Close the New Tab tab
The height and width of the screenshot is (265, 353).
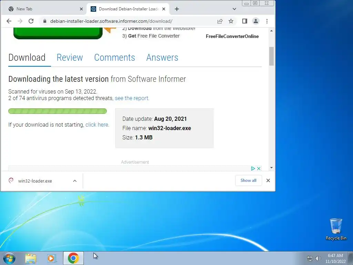tap(81, 9)
